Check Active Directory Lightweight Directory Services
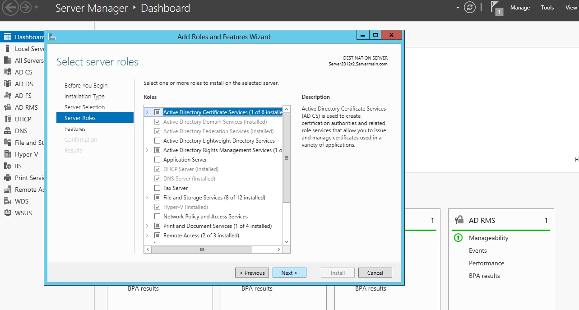This screenshot has height=310, width=579. 157,141
